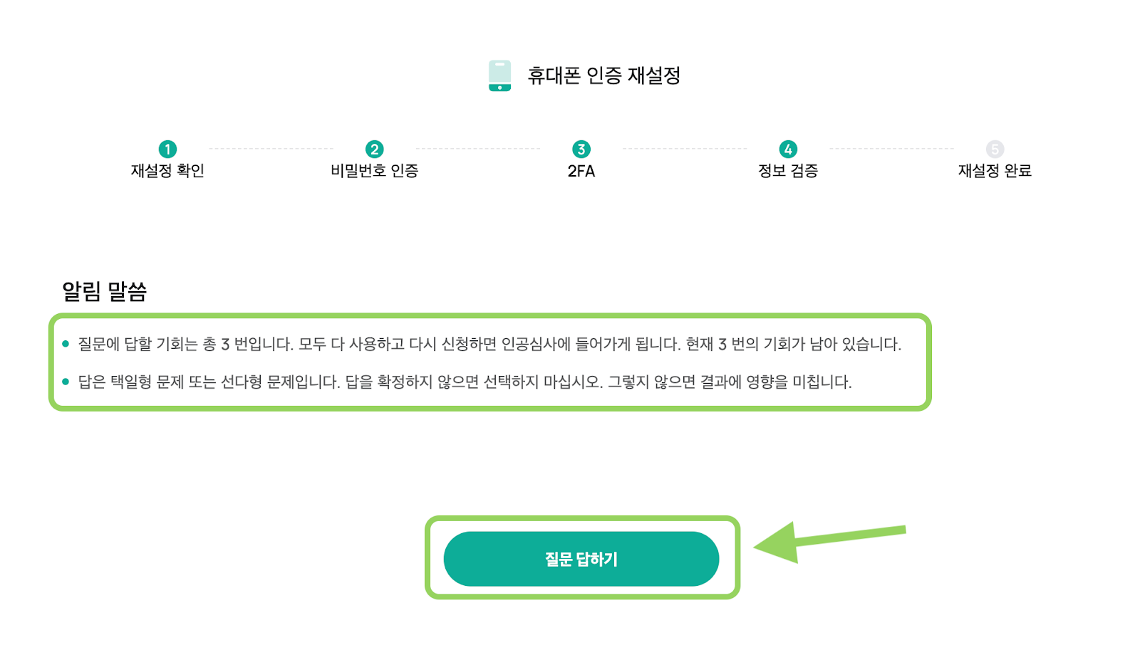This screenshot has width=1140, height=645.
Task: Click the 알림 말씀 heading
Action: 105,291
